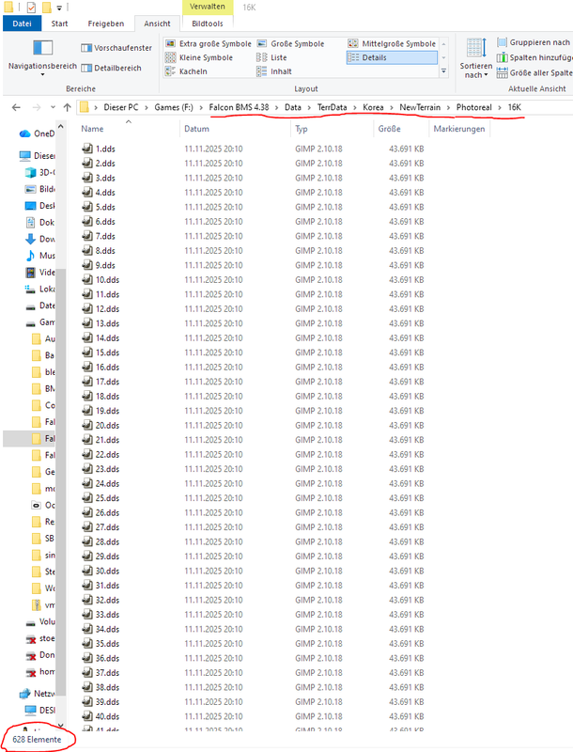Viewport: 573px width, 752px height.
Task: Select the Details layout option
Action: coord(392,57)
